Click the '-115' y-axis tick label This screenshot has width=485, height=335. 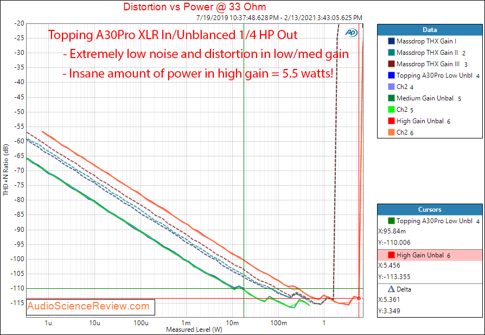tap(17, 303)
